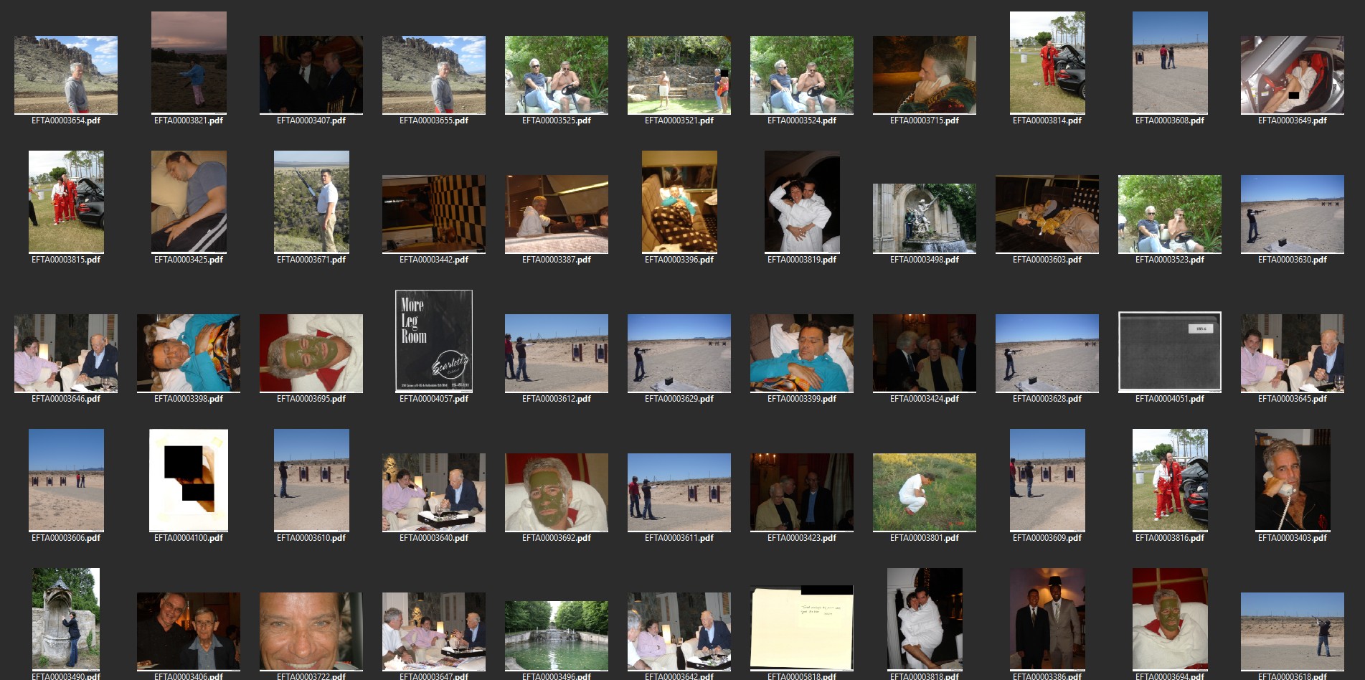Select the EFTA00003818.pdf thumbnail

925,619
